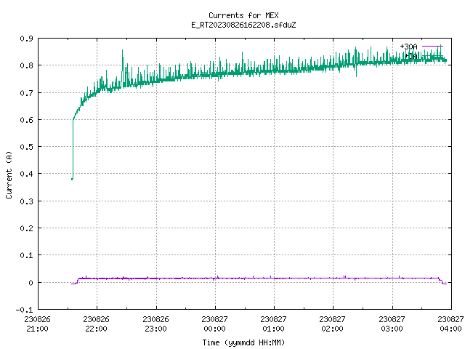Click the x-axis time label '21:00'
The image size is (465, 349).
tap(37, 329)
